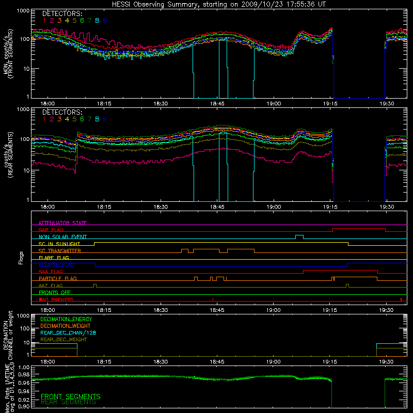Image resolution: width=413 pixels, height=413 pixels.
Task: Click the 1000 y-axis value on front segments plot
Action: tap(23, 11)
